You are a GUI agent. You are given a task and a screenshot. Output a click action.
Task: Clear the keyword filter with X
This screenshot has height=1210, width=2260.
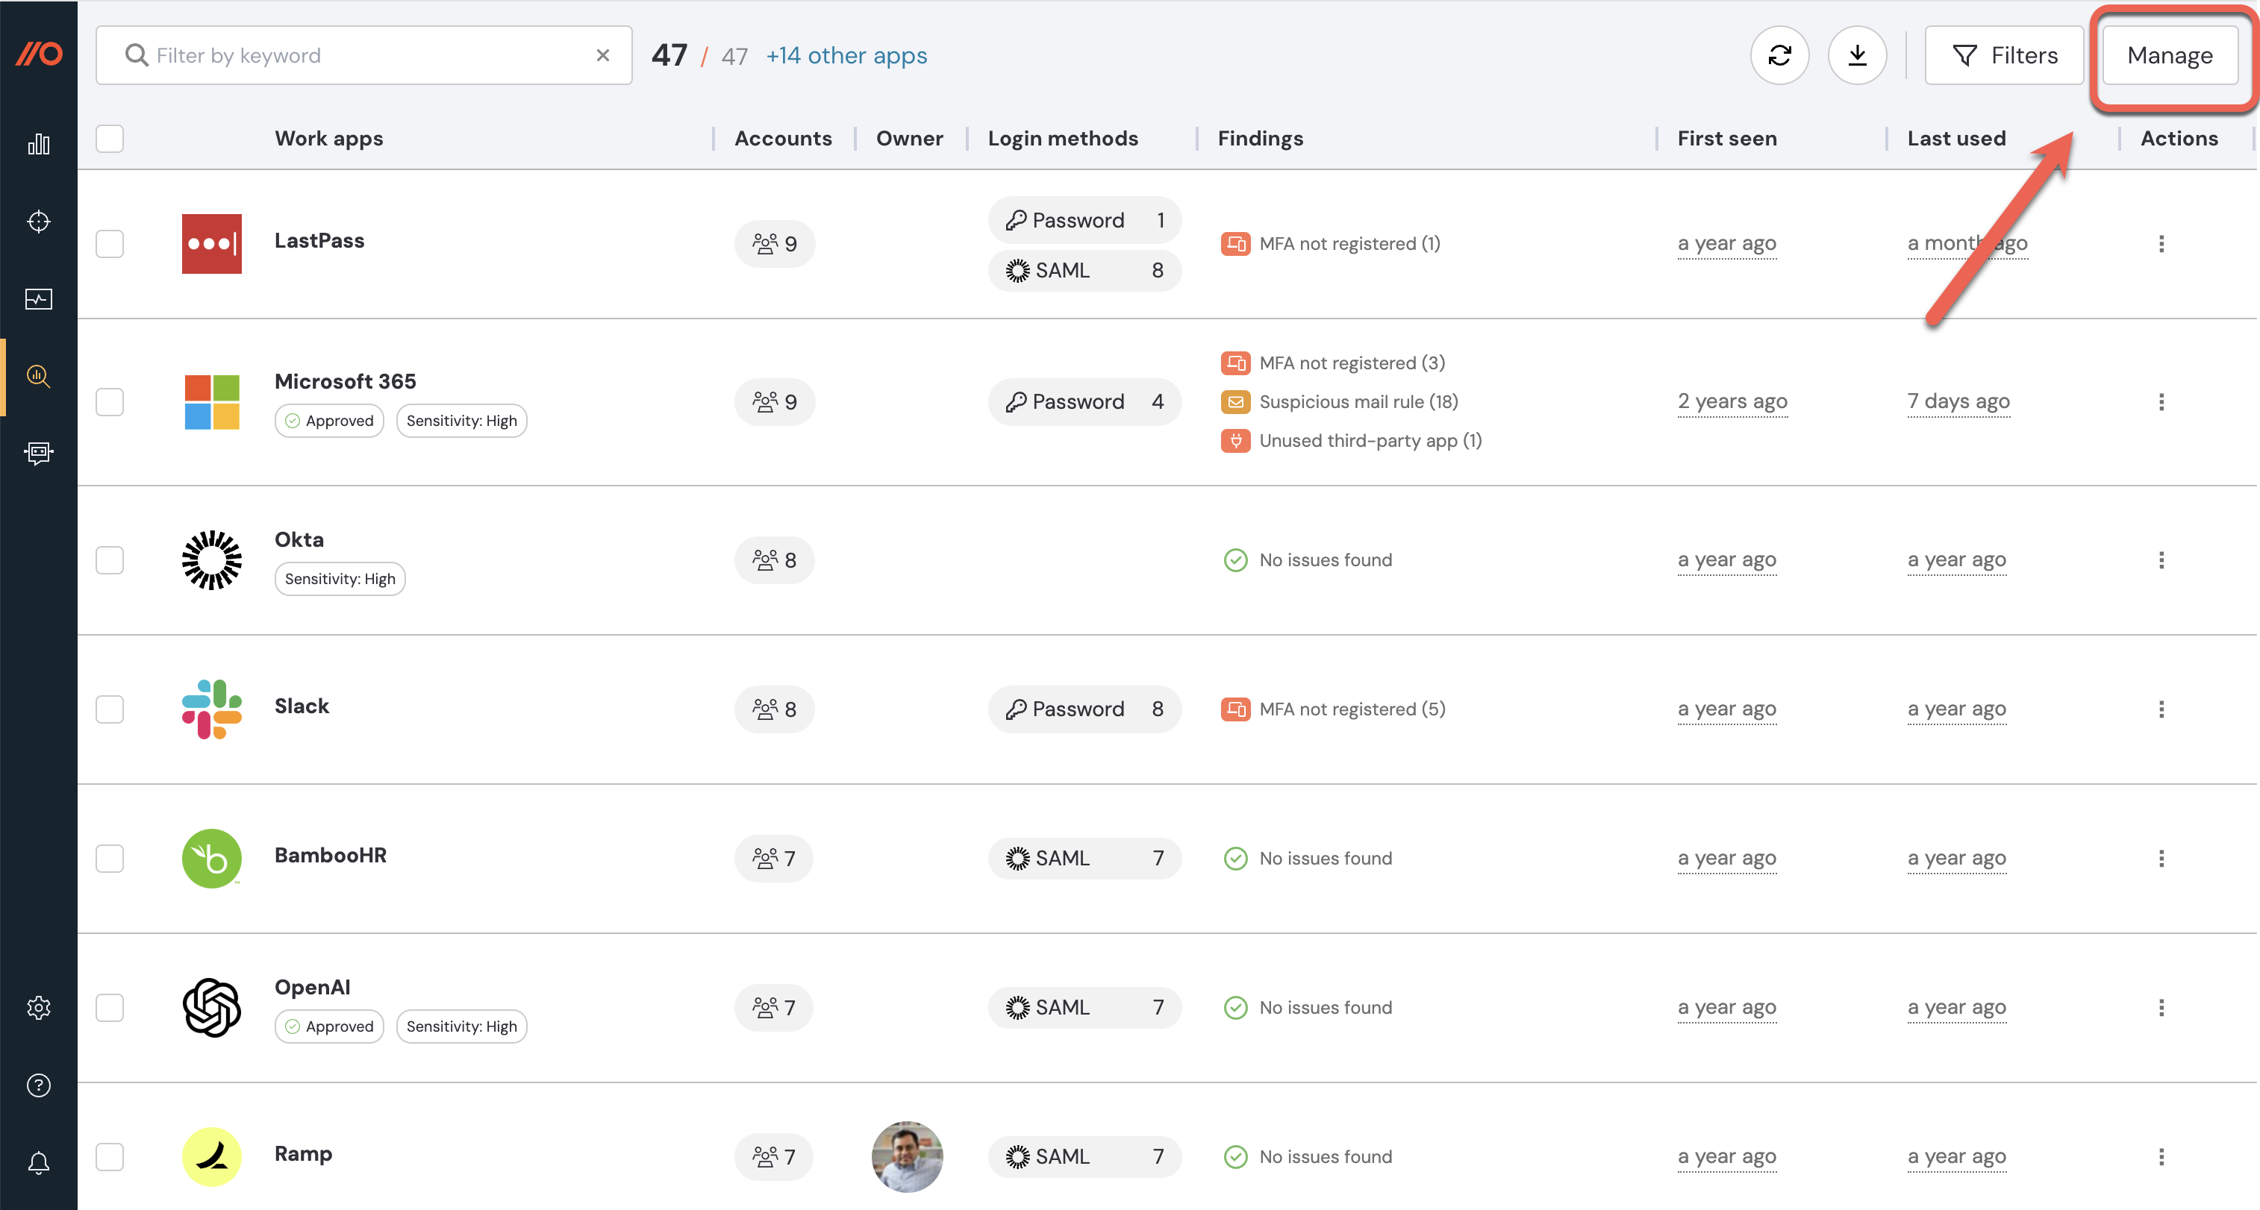pyautogui.click(x=603, y=55)
